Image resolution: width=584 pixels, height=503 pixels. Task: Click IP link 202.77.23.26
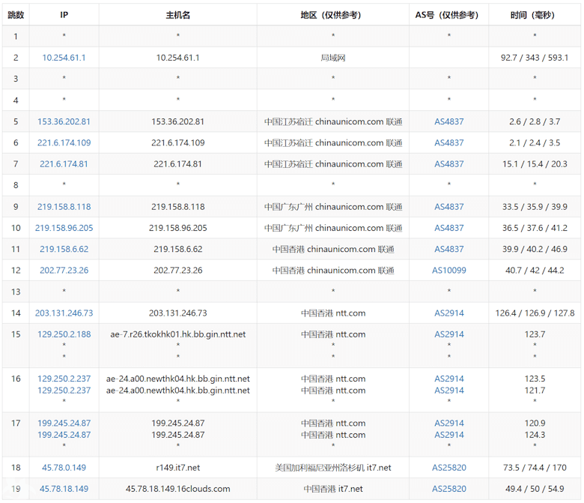point(64,271)
